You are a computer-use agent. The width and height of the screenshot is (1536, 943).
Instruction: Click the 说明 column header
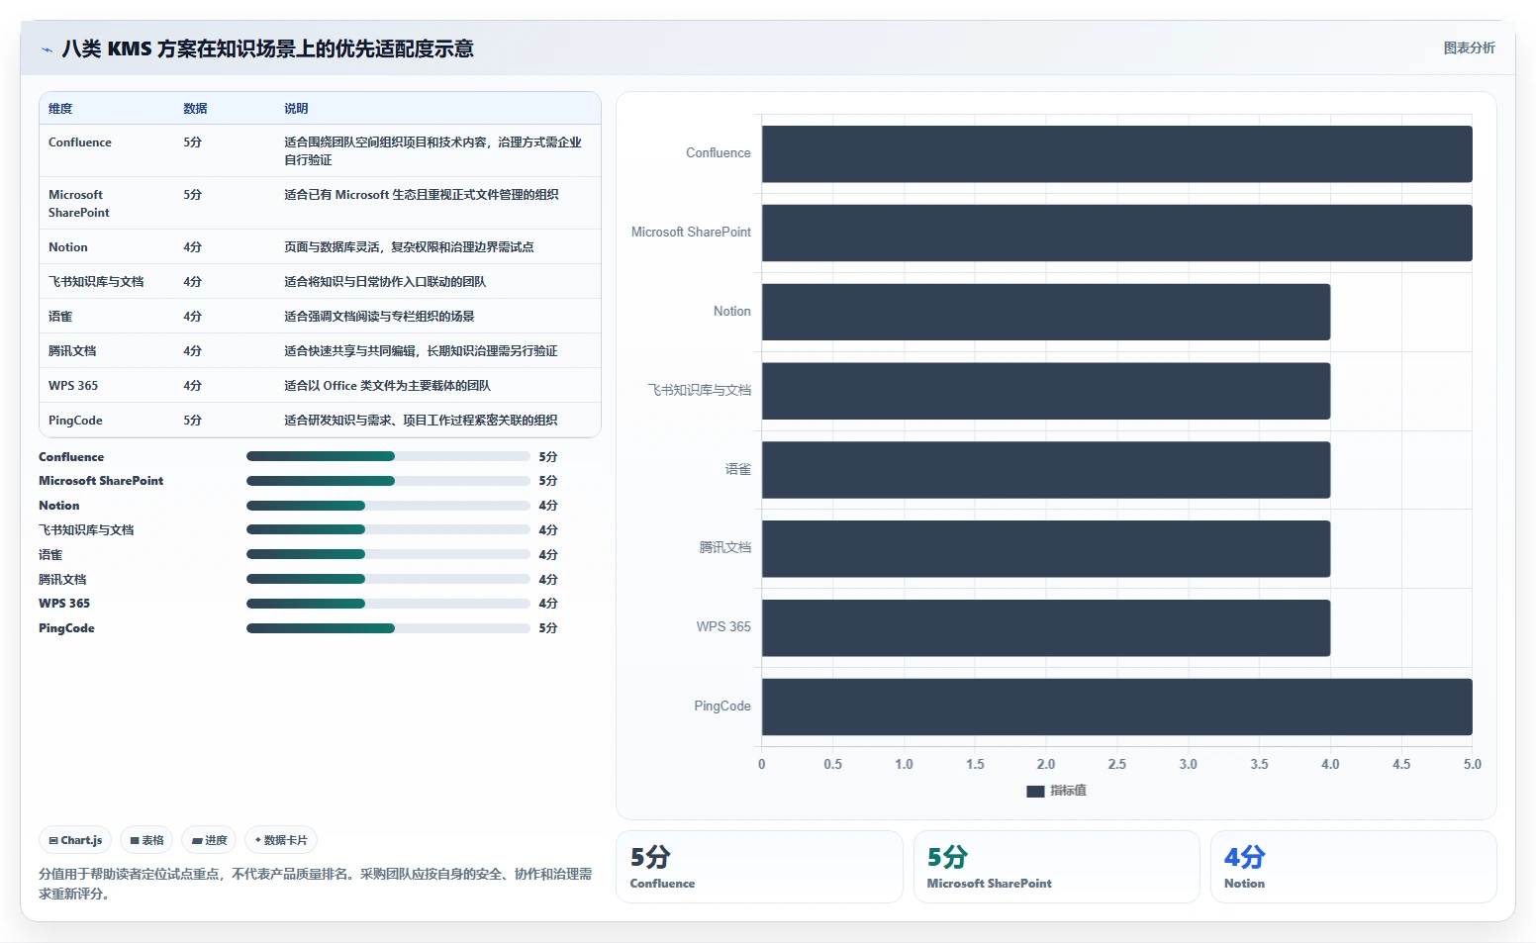point(296,109)
